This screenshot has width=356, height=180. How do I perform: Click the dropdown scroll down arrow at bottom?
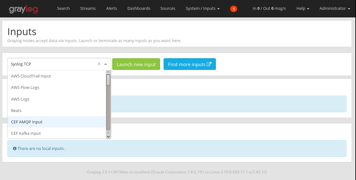click(108, 136)
